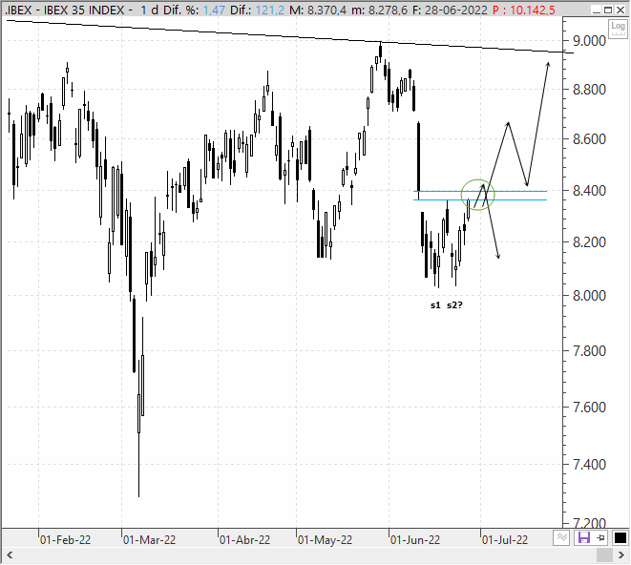Click the 9.000 price axis label

[x=589, y=41]
